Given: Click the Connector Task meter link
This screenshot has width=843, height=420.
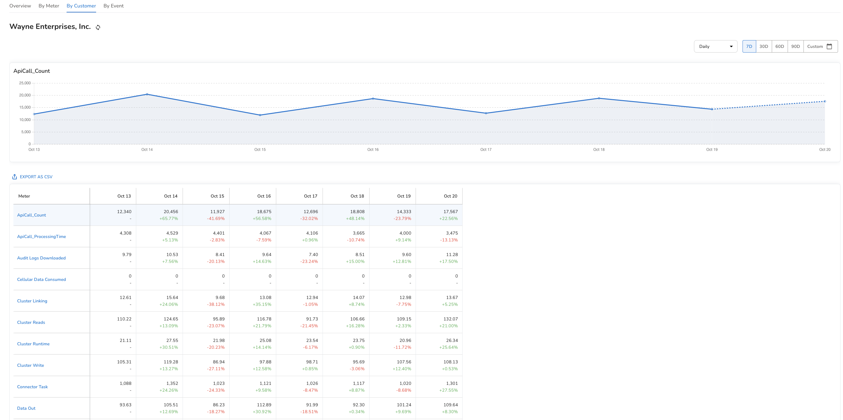Looking at the screenshot, I should 32,387.
